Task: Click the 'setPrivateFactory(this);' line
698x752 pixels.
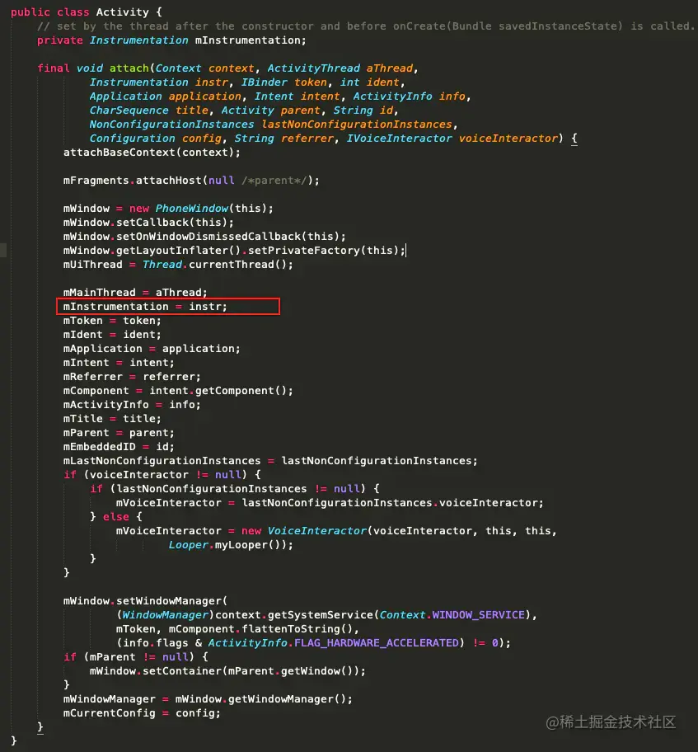Action: point(234,251)
